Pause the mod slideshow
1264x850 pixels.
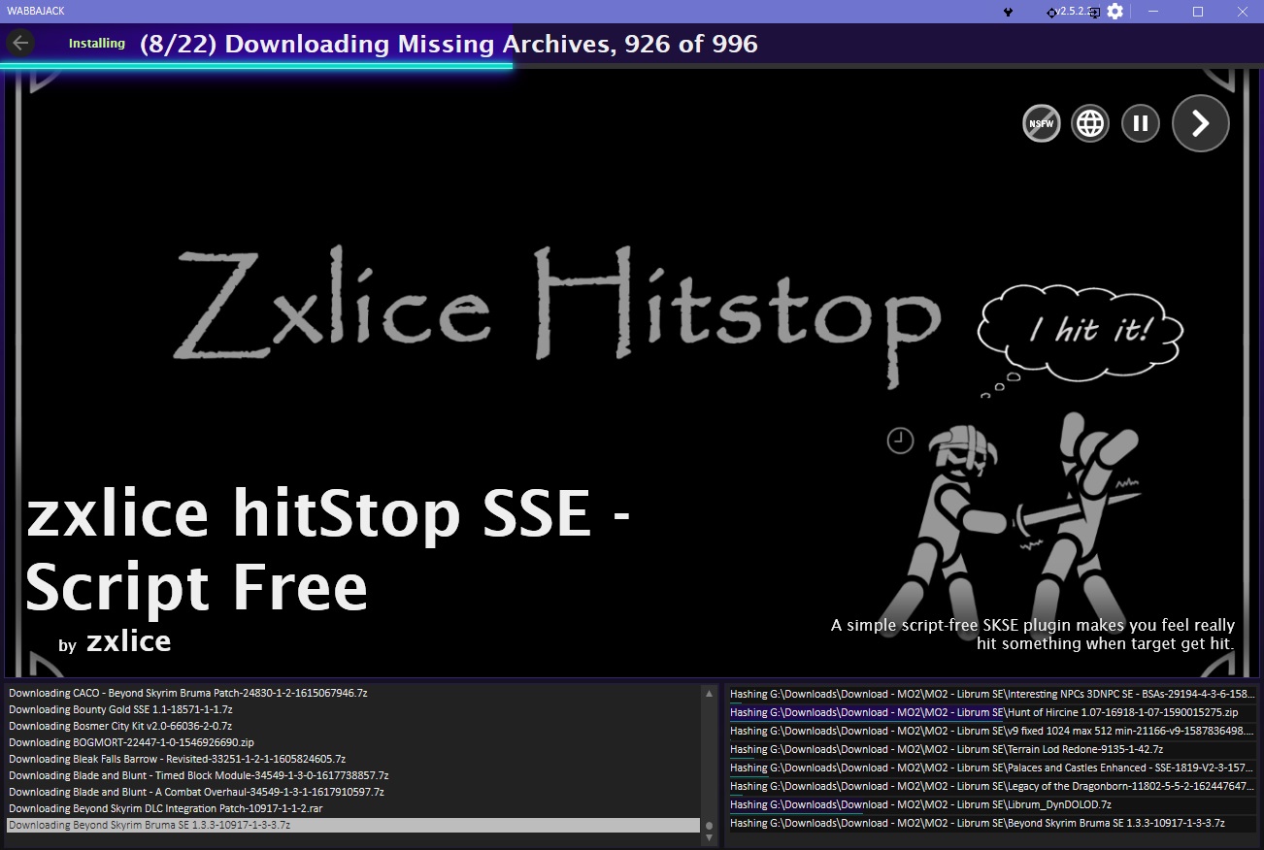pyautogui.click(x=1141, y=123)
